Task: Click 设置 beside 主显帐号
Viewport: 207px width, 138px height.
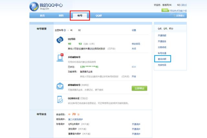Action: [x=134, y=30]
